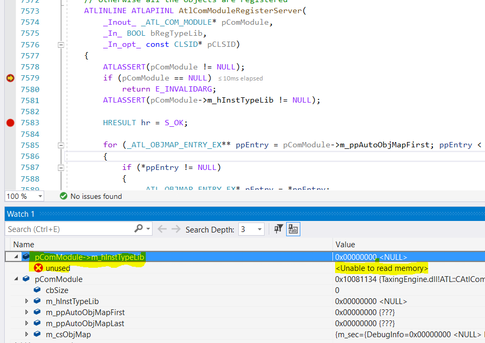Expand the m_ppAutoObjMapLast node

[x=27, y=323]
